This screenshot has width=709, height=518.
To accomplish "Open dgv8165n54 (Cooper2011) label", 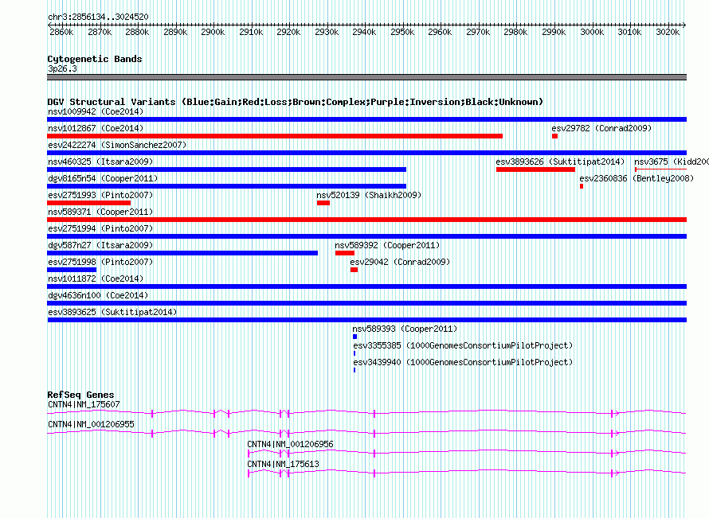I will [x=103, y=178].
